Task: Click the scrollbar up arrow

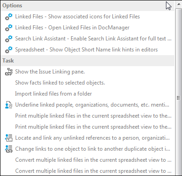Action: (x=178, y=4)
